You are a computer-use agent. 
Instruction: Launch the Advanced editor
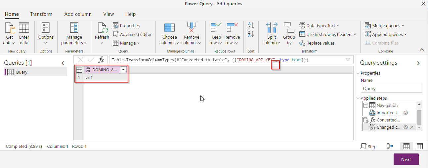(132, 34)
